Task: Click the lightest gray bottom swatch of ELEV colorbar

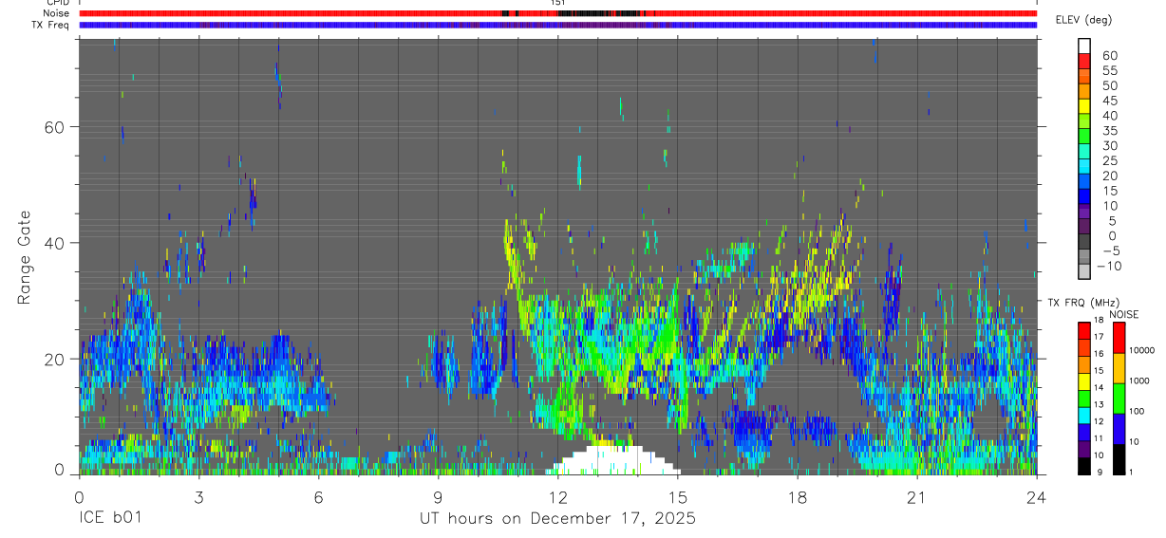Action: [x=1084, y=270]
